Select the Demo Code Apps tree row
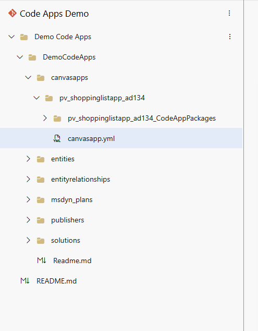The image size is (258, 331). pos(121,37)
